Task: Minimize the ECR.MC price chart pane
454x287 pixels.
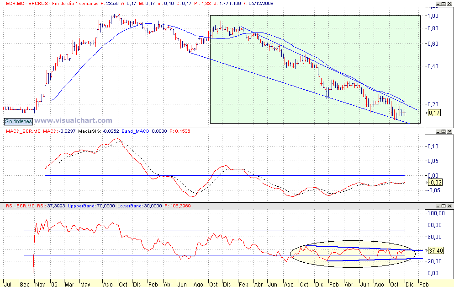Action: pyautogui.click(x=438, y=4)
